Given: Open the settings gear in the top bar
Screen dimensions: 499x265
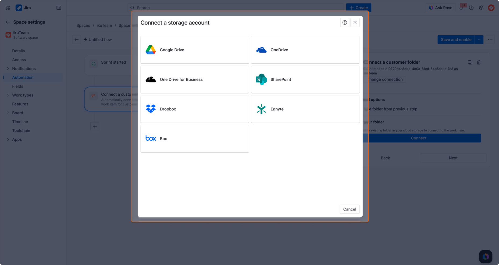Looking at the screenshot, I should coord(481,8).
